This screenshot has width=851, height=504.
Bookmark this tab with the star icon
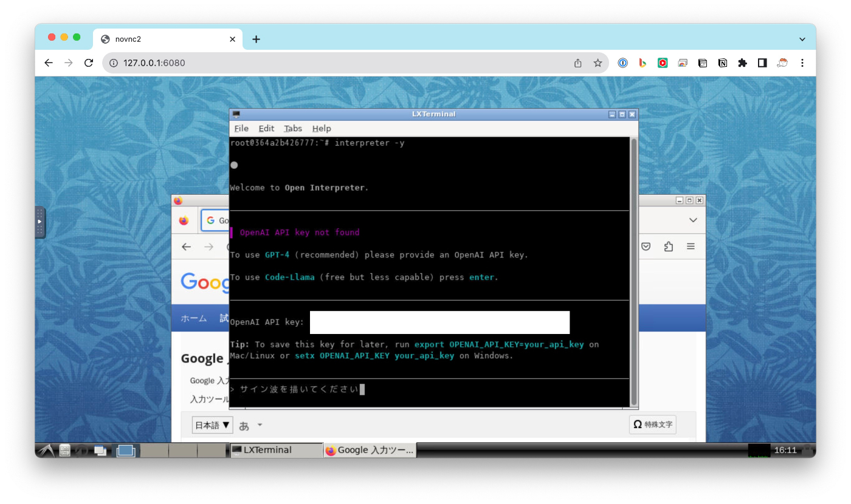(598, 63)
